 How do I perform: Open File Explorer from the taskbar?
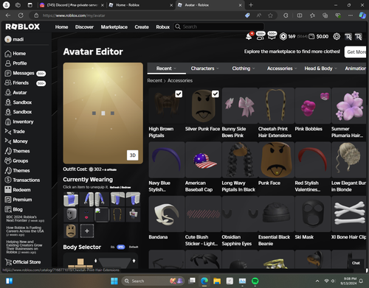point(217,281)
